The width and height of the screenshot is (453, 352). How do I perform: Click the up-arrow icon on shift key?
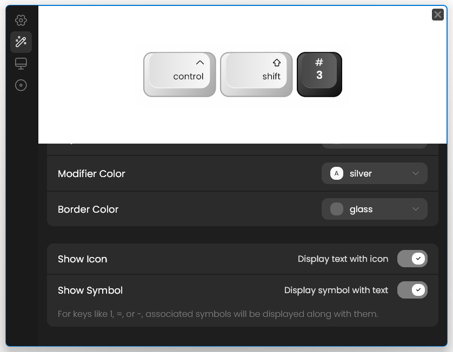coord(276,63)
